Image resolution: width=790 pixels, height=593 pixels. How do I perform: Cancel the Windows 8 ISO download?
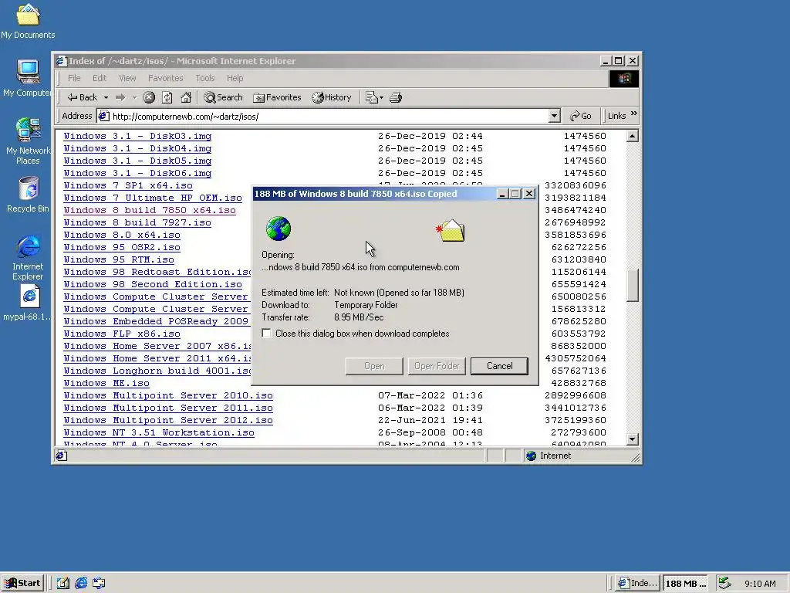tap(499, 366)
